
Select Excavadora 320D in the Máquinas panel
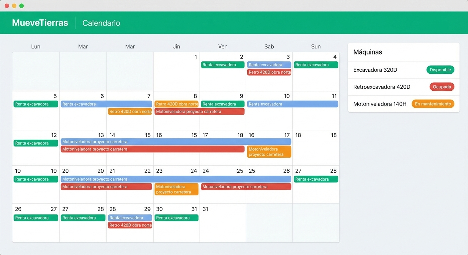(x=375, y=70)
